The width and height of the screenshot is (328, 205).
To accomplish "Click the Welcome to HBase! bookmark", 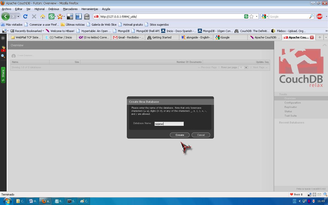I will [60, 31].
